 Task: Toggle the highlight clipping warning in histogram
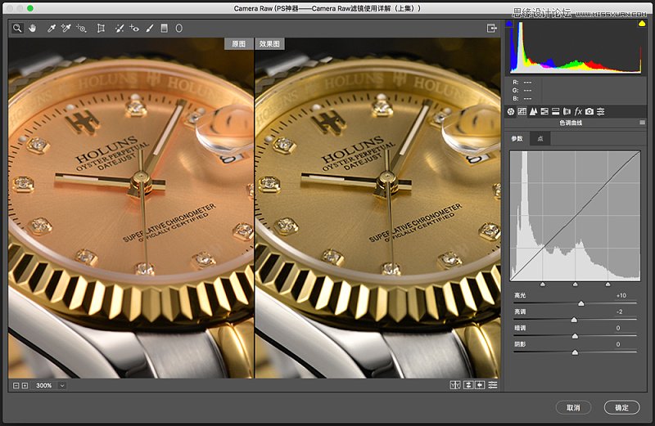coord(641,25)
